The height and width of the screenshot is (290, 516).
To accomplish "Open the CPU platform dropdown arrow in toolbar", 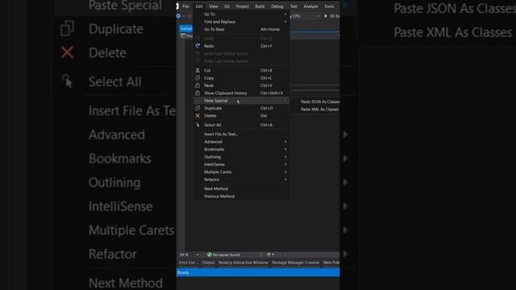I will pyautogui.click(x=318, y=16).
